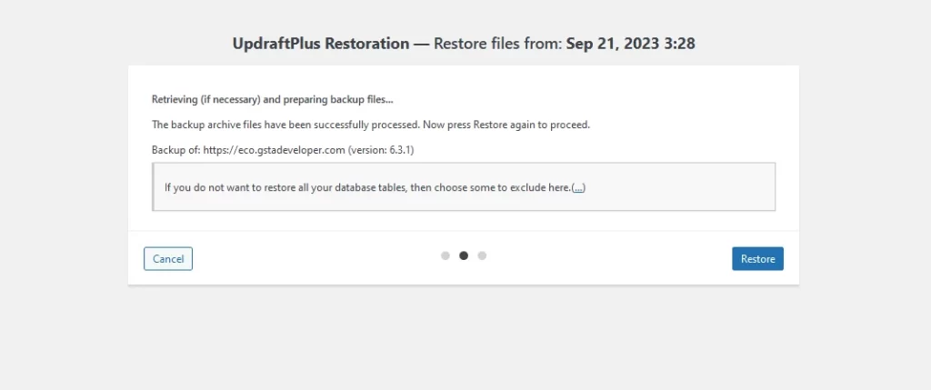
Task: Select the third step indicator dot
Action: pyautogui.click(x=482, y=255)
